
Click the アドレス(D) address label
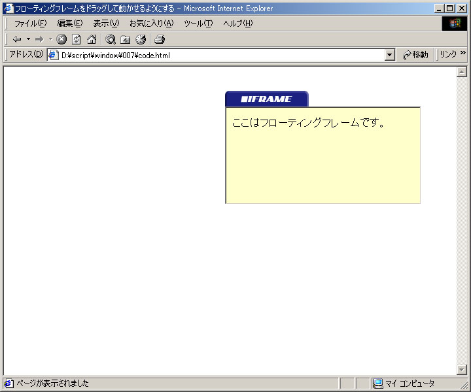tap(26, 54)
